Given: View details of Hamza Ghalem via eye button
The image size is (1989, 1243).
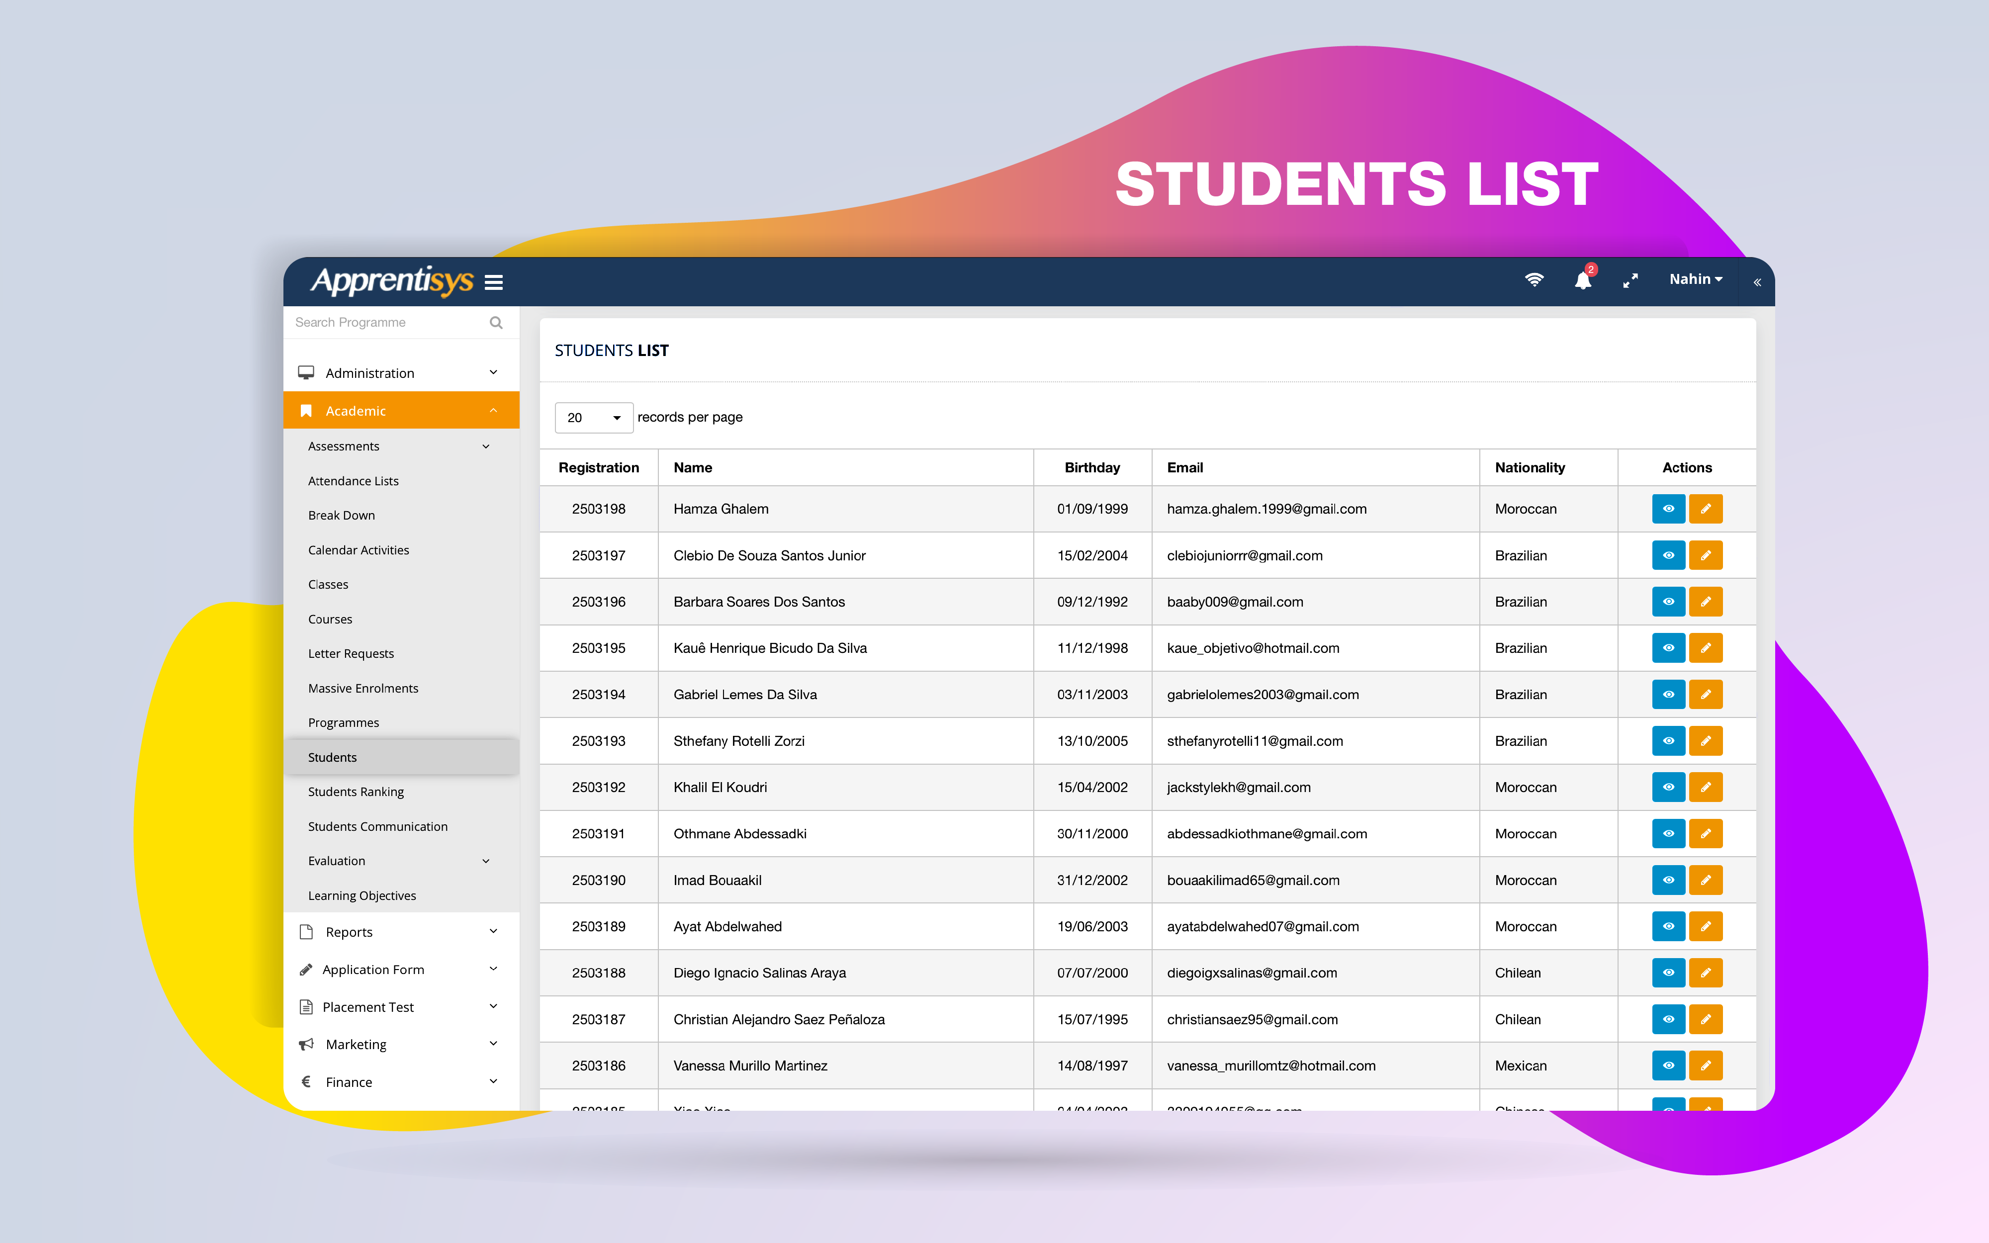Looking at the screenshot, I should [1668, 509].
